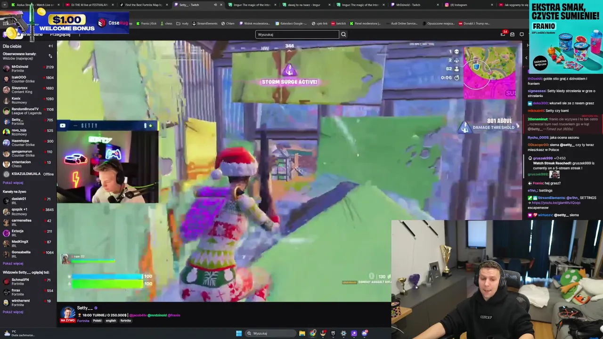
Task: Click taskbar Wyszukaj search box
Action: coord(270,333)
